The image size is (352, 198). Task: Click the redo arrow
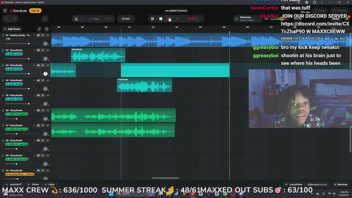14,19
